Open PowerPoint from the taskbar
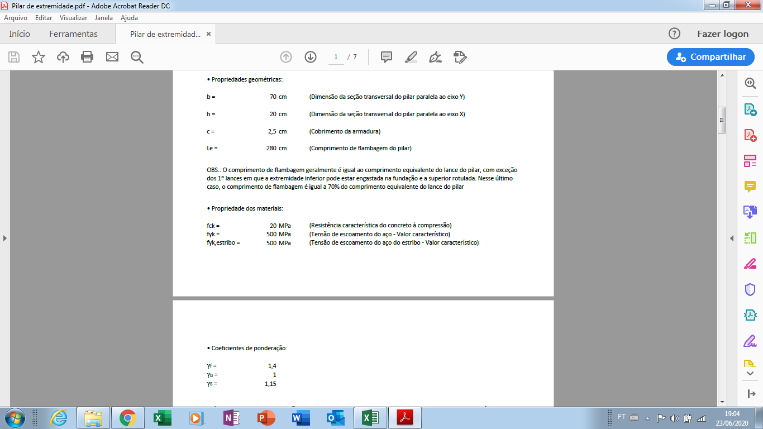The height and width of the screenshot is (429, 763). pos(266,418)
